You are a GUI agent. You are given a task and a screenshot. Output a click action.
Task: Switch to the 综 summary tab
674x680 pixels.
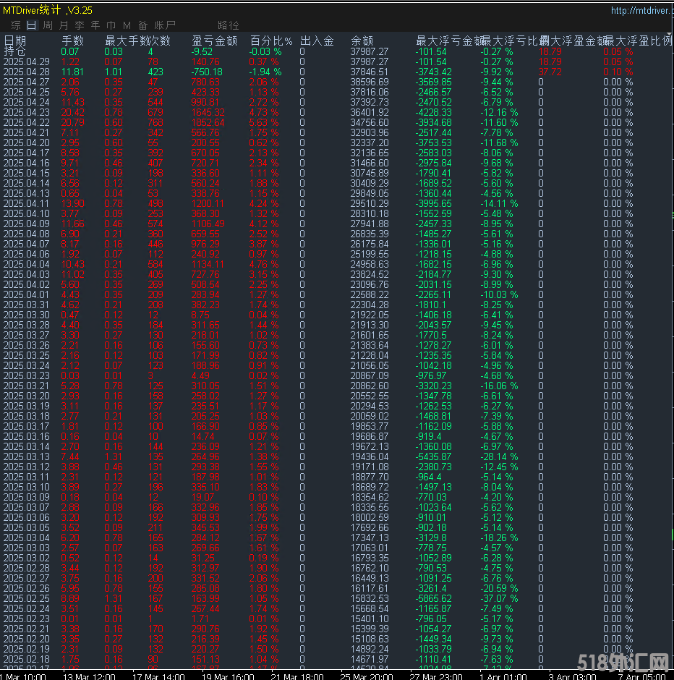[x=16, y=25]
